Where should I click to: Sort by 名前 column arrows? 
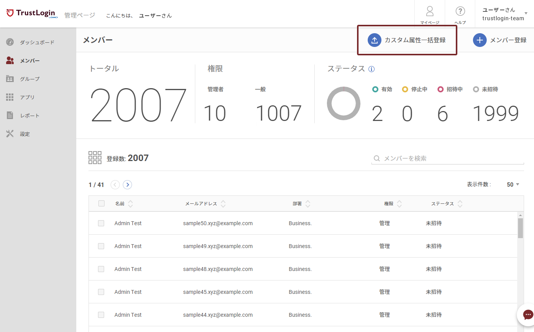point(130,204)
